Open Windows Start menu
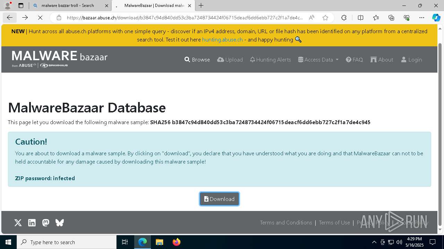The width and height of the screenshot is (444, 249). click(8, 242)
